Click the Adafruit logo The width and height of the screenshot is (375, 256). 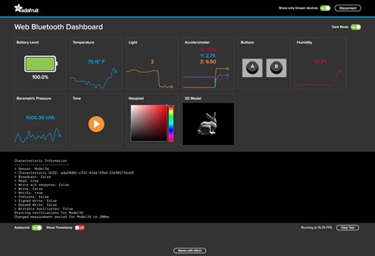point(27,8)
